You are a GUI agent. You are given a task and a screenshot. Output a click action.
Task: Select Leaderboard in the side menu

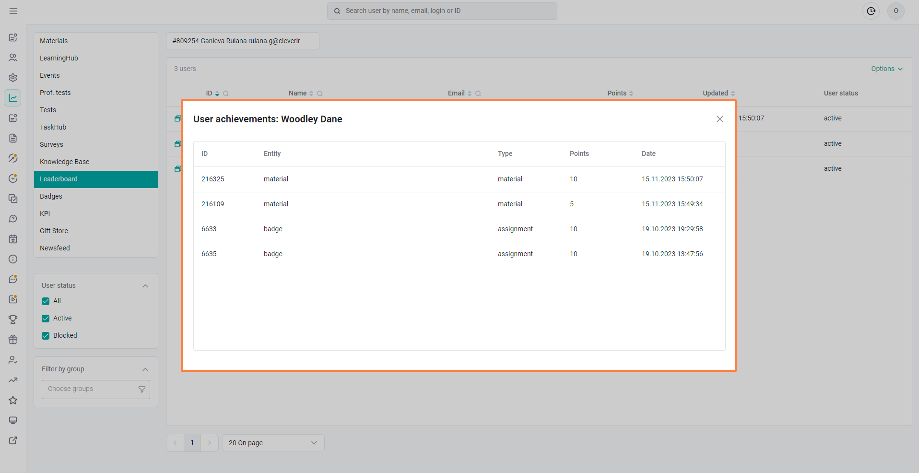96,179
